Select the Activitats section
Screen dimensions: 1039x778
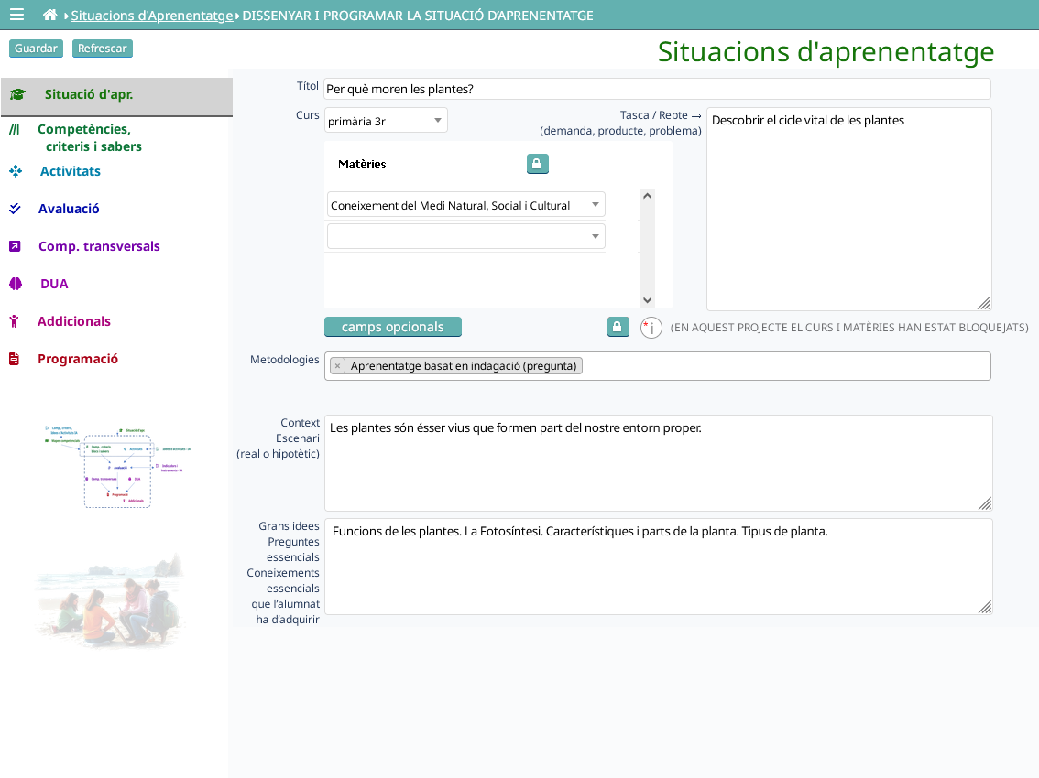[x=70, y=171]
